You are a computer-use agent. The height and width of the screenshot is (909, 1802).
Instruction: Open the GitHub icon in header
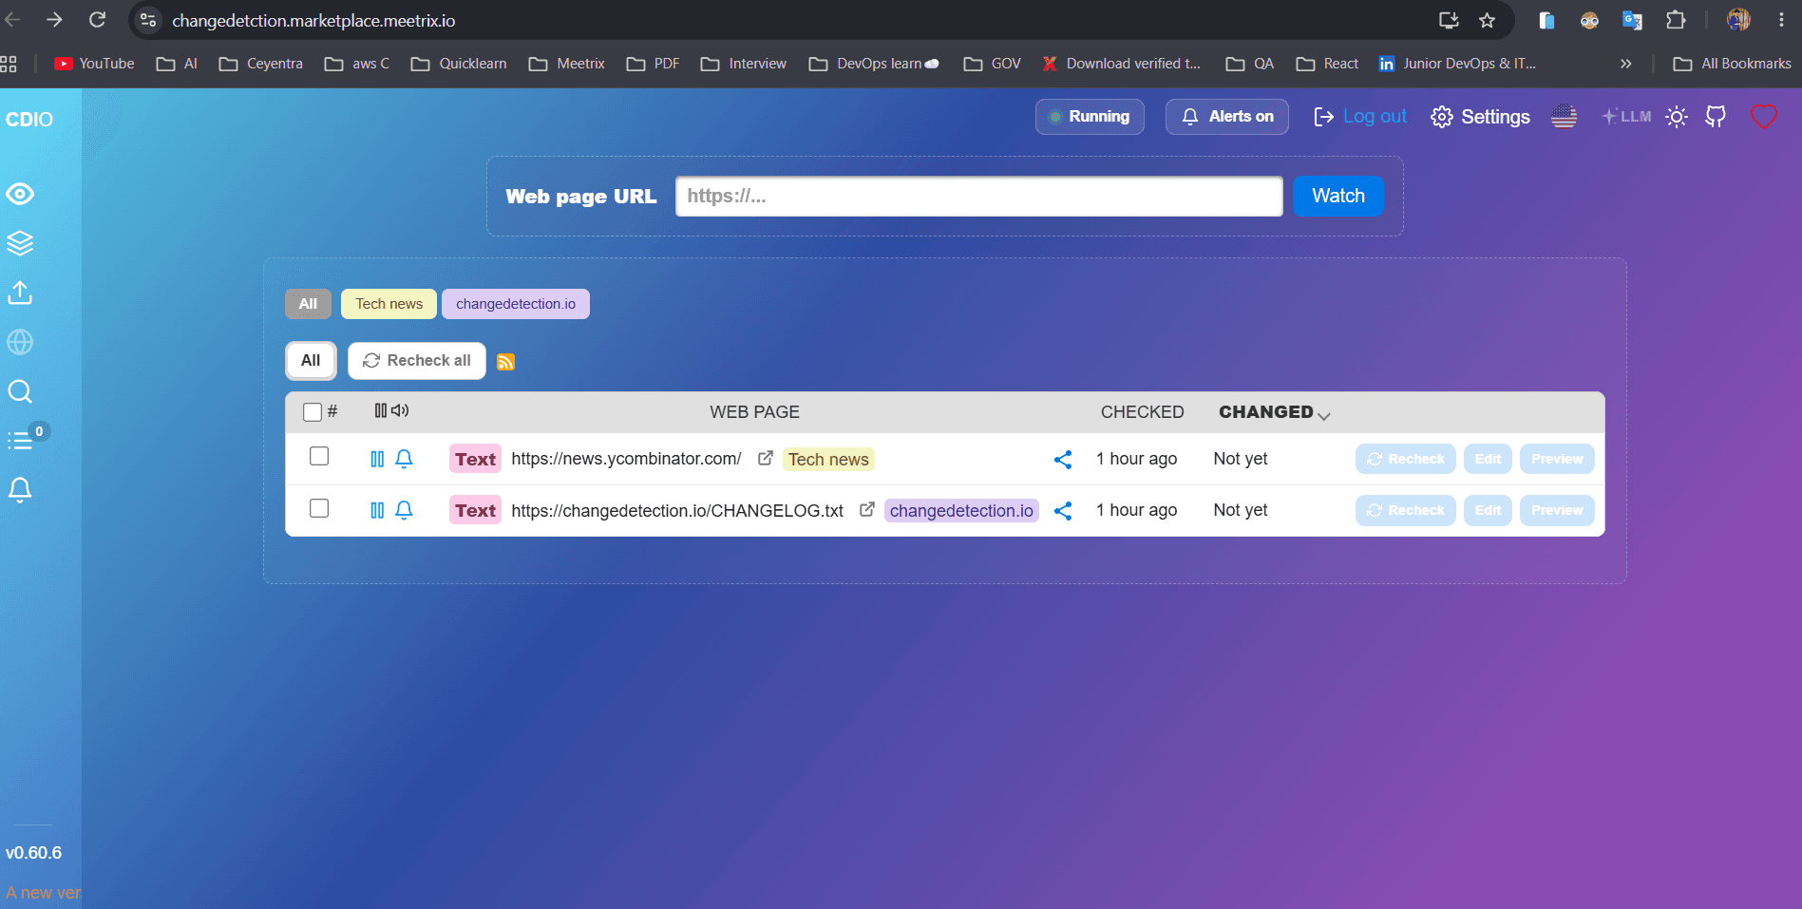(x=1716, y=117)
